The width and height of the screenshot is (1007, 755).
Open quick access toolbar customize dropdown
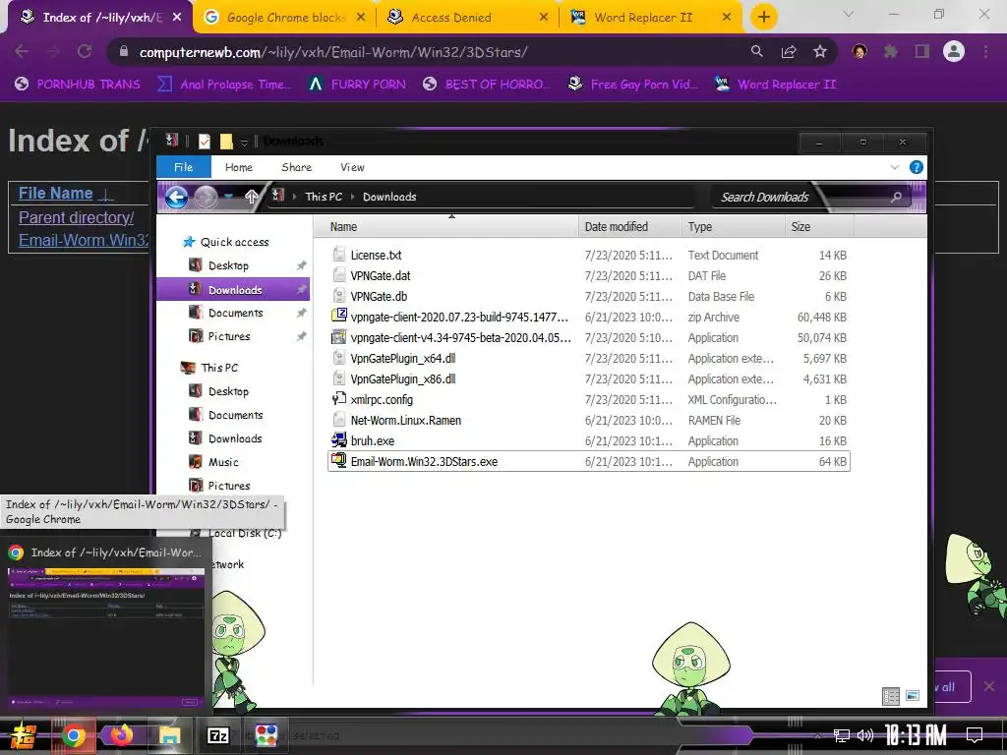tap(244, 142)
